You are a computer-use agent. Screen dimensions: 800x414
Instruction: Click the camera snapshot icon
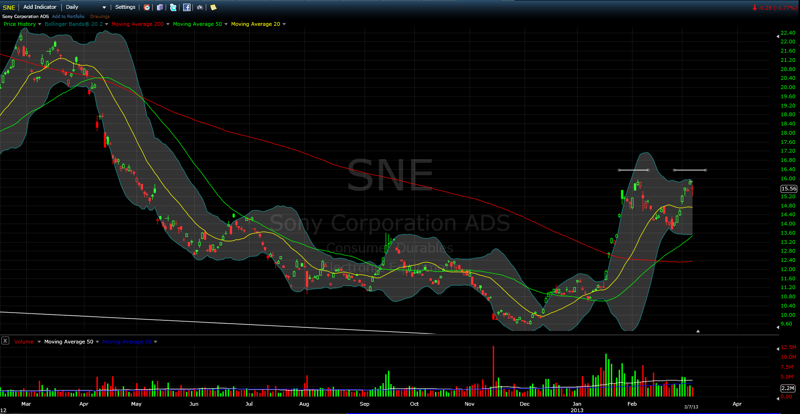coord(200,7)
